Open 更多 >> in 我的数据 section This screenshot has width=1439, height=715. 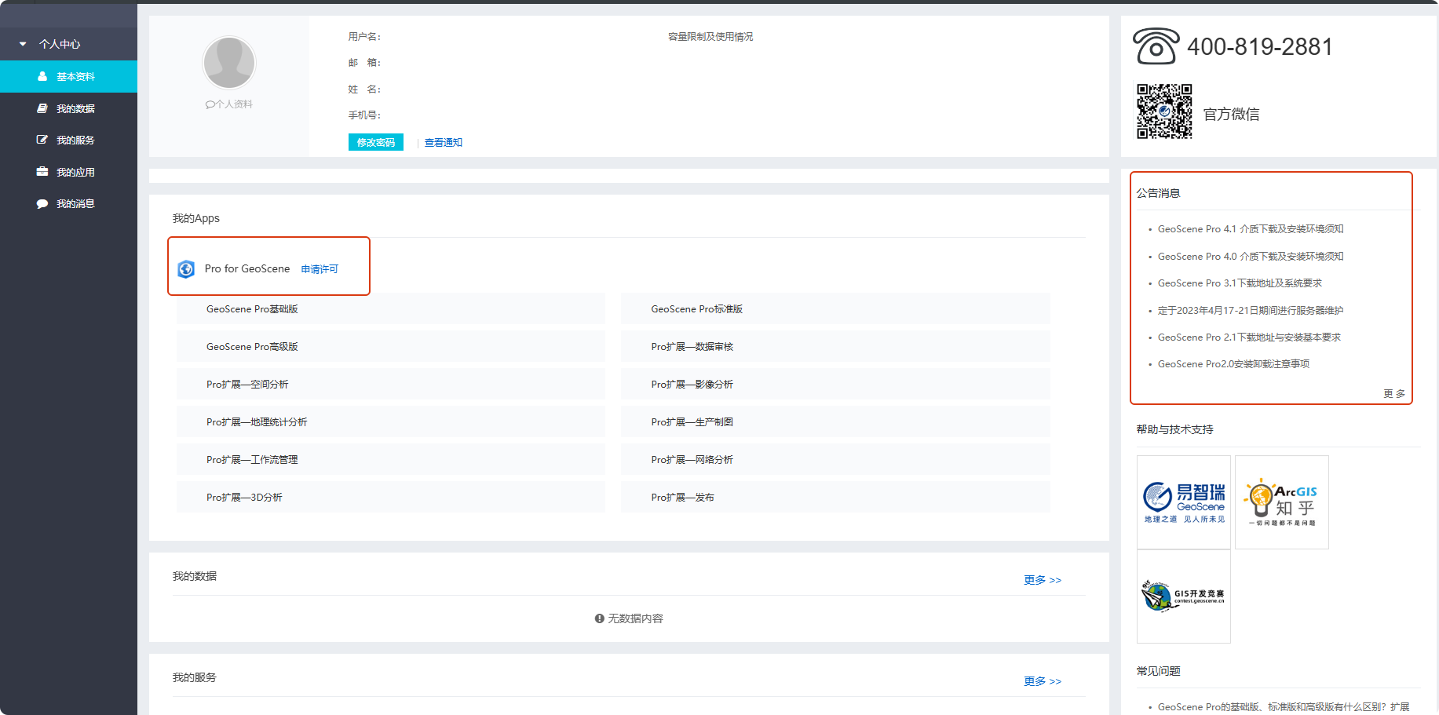(x=1043, y=580)
